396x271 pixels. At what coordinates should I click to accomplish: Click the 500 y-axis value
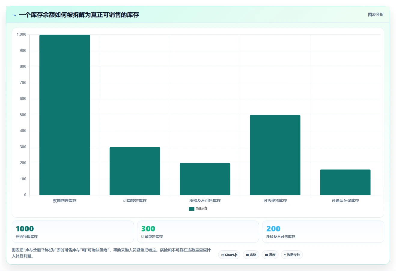pyautogui.click(x=23, y=115)
